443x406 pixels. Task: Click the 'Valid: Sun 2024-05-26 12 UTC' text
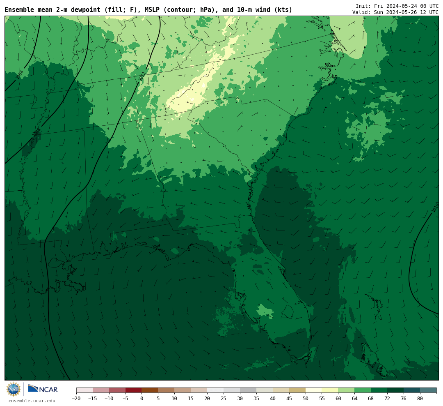395,12
